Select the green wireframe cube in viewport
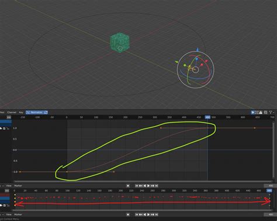Screen dimensions: 277x221 (x=120, y=43)
